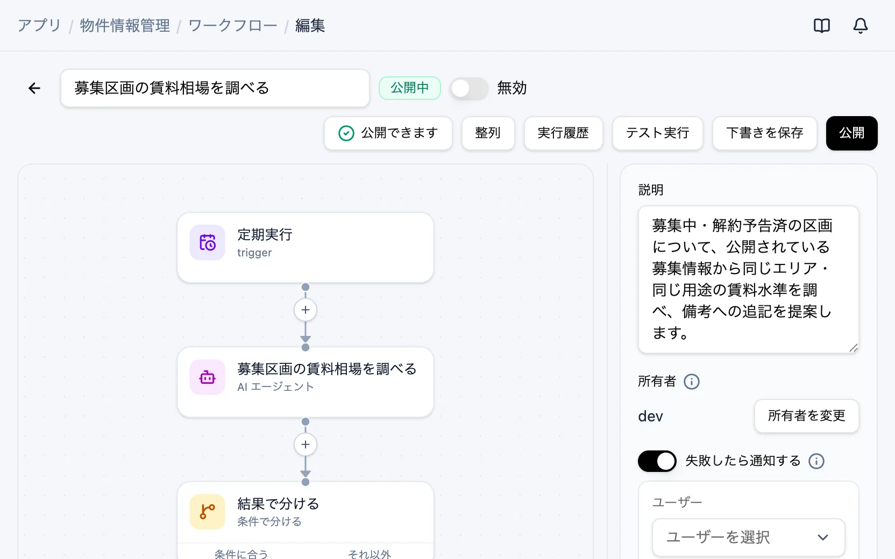The height and width of the screenshot is (559, 895).
Task: Go to the ワークフロー breadcrumb
Action: pyautogui.click(x=233, y=26)
